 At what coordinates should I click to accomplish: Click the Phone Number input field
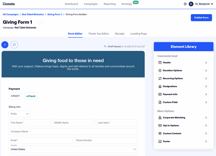click(x=106, y=140)
